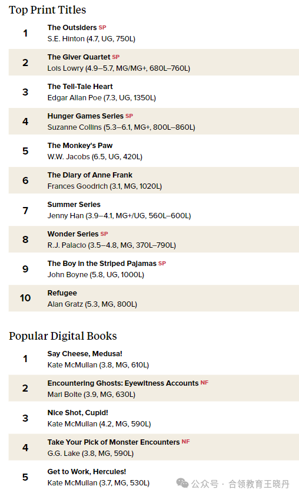Click rank number 10 in the print list

pos(25,298)
